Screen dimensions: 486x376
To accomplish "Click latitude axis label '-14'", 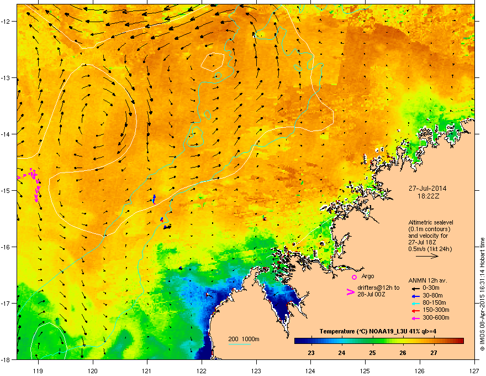I will click(x=6, y=134).
